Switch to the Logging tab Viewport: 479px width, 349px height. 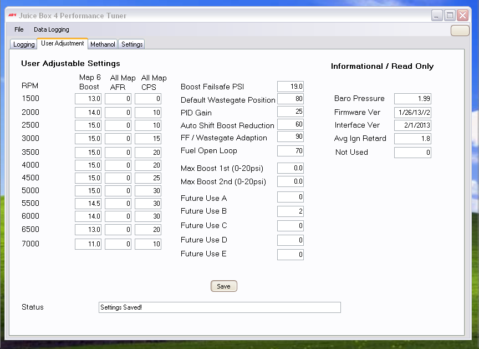[24, 44]
